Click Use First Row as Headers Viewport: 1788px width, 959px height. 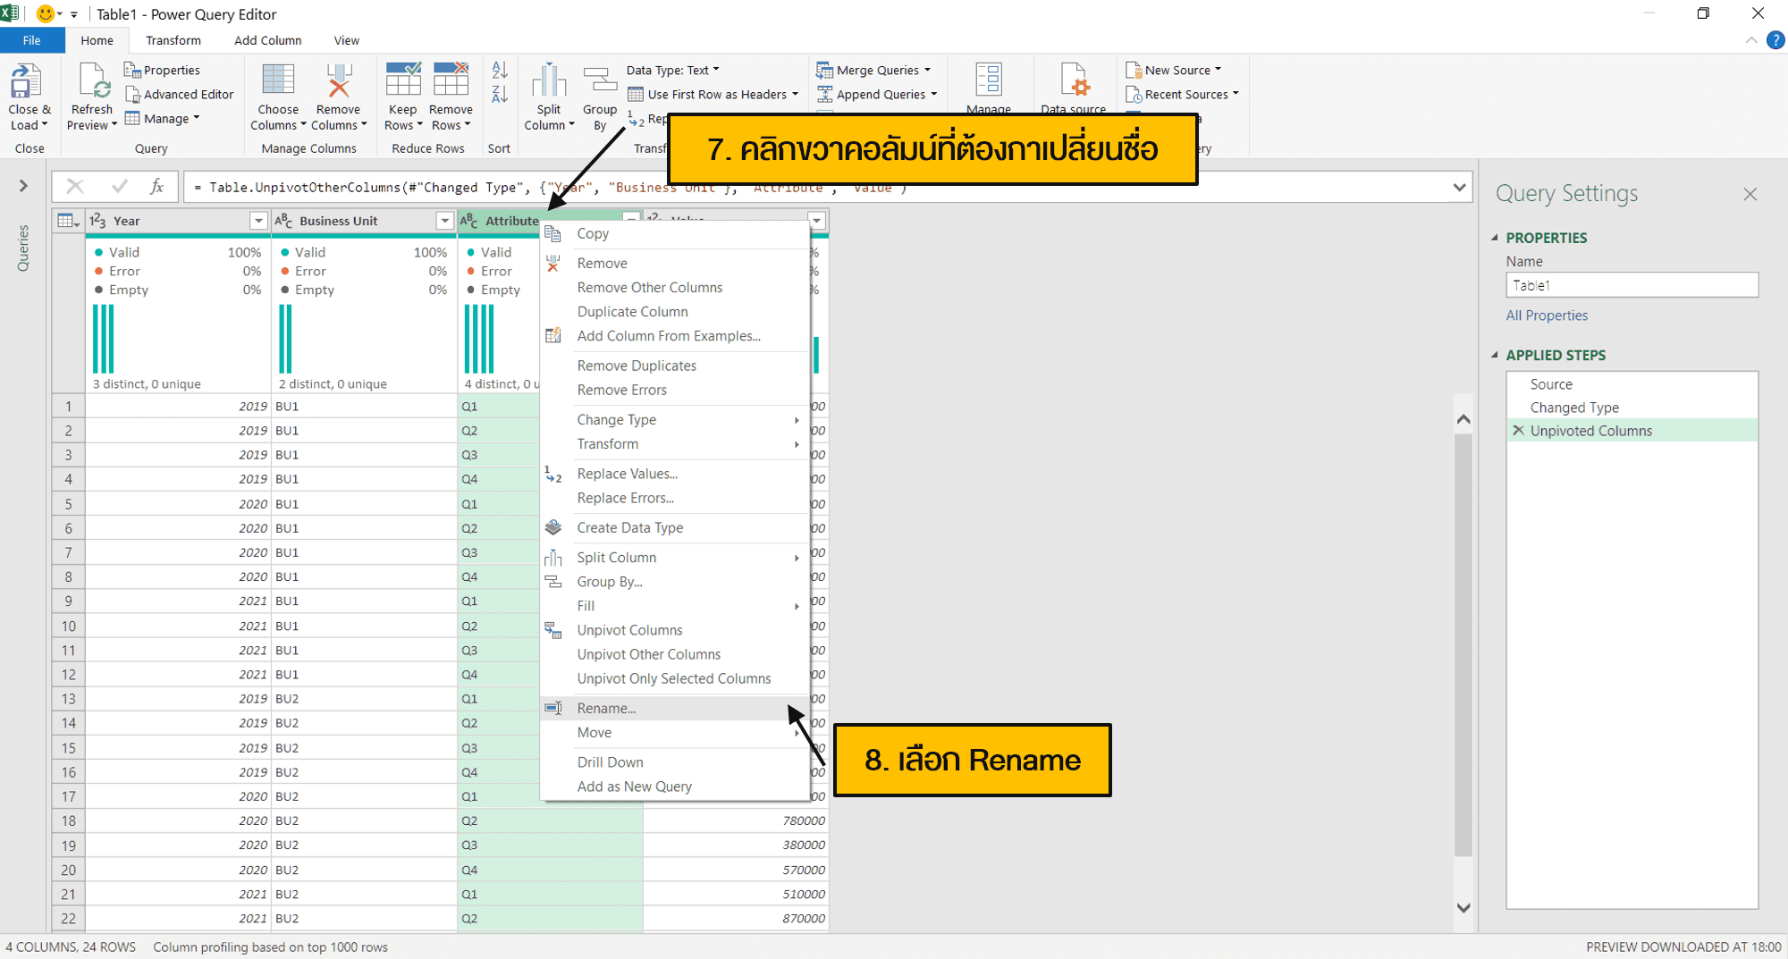(713, 94)
